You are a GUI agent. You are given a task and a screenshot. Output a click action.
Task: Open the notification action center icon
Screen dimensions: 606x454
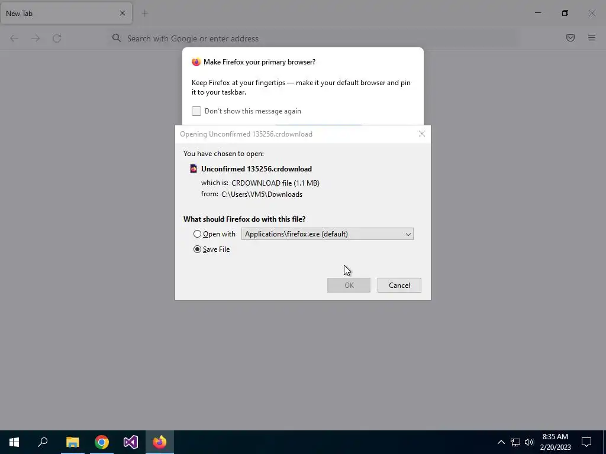(586, 442)
